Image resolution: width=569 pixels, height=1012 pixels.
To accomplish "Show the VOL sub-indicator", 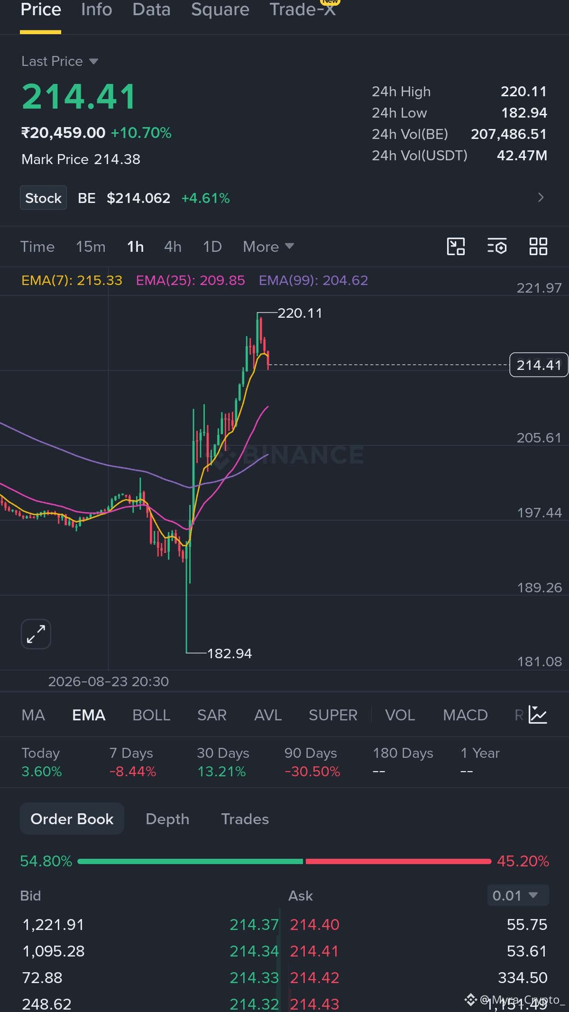I will point(400,715).
